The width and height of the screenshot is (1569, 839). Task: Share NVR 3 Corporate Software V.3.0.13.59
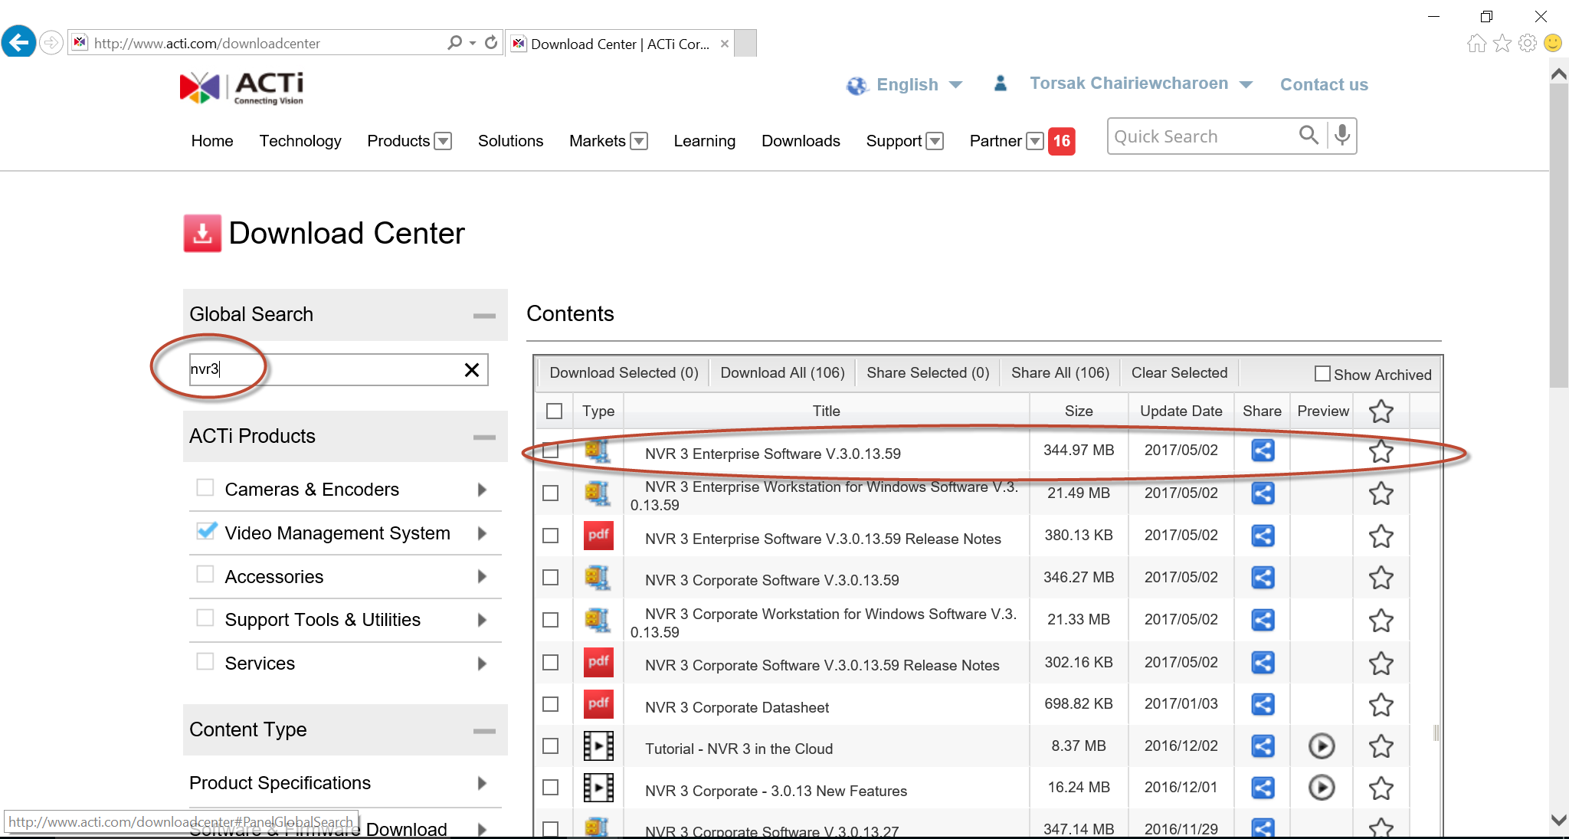(x=1263, y=577)
